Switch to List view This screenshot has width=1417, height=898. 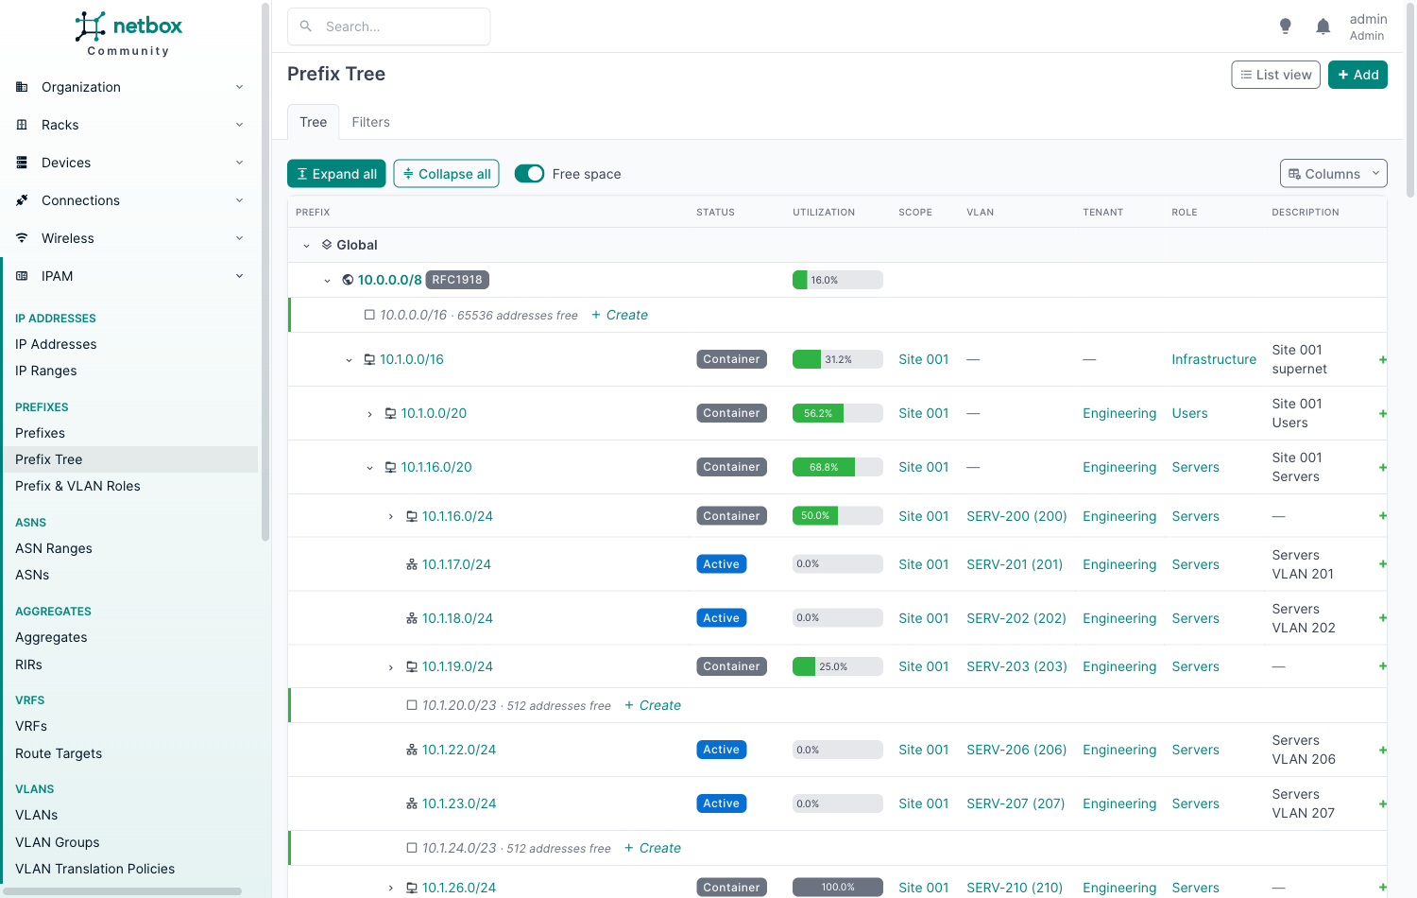[1275, 75]
